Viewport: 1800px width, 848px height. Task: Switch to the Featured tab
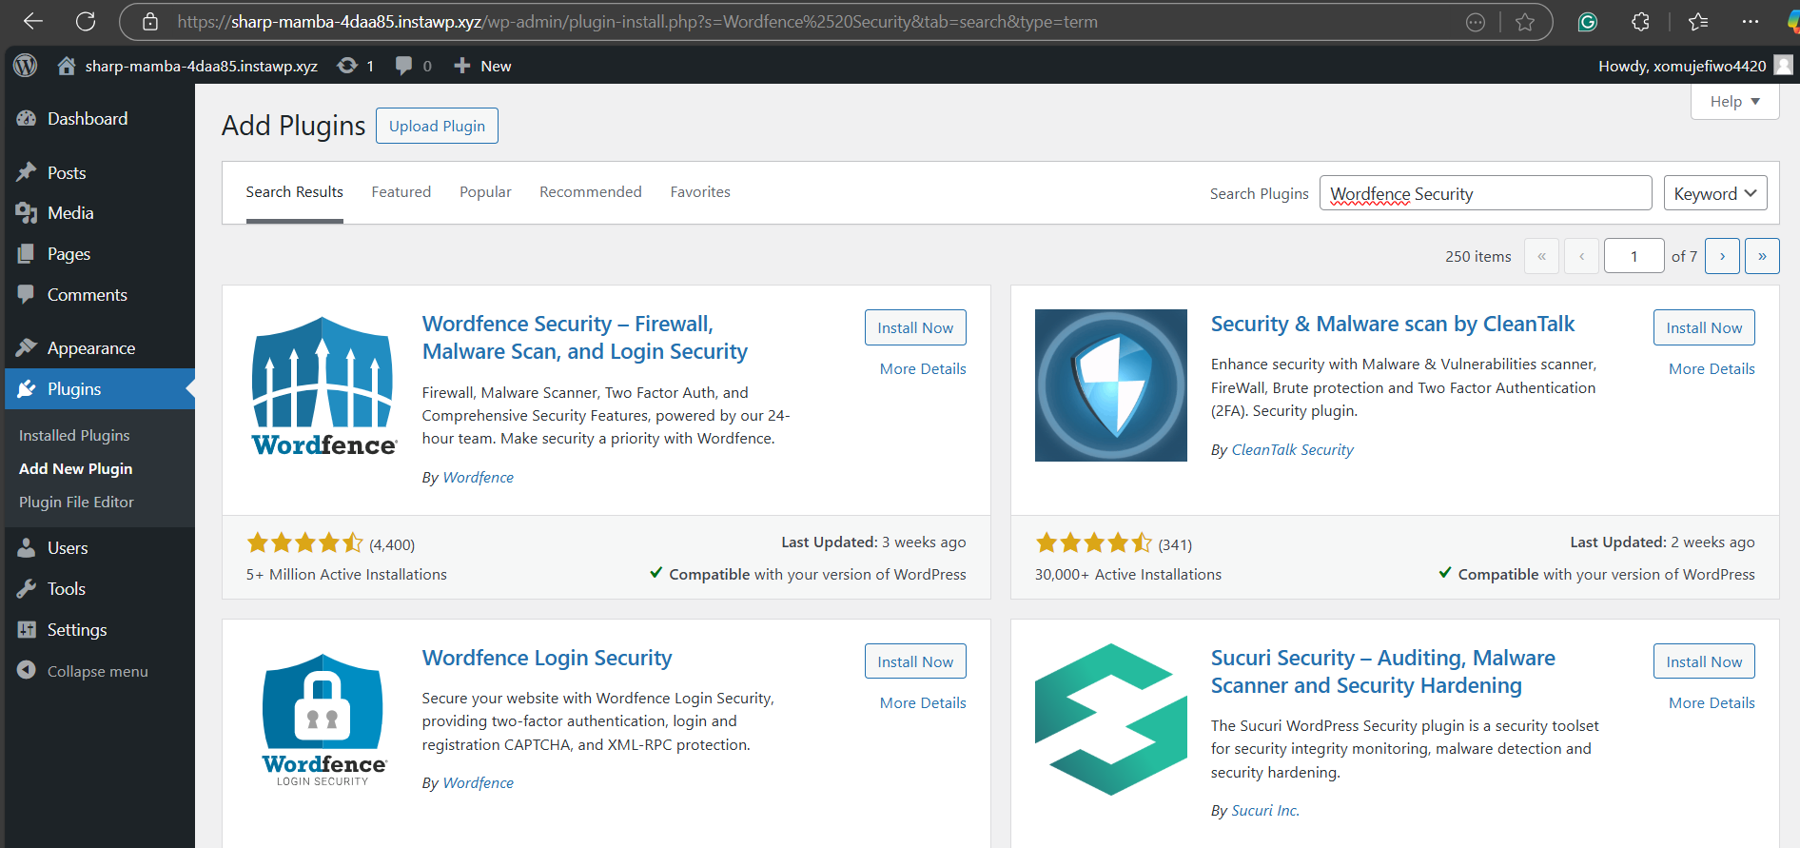(x=401, y=192)
